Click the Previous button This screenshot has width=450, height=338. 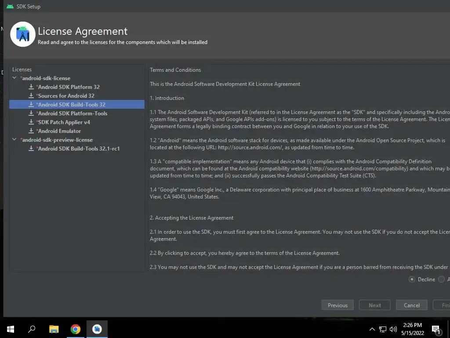337,305
